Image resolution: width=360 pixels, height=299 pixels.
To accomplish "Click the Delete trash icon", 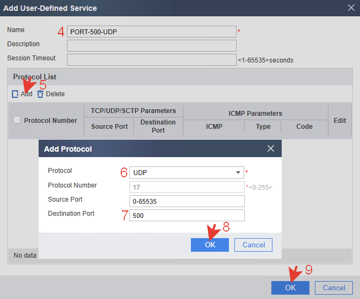I will [40, 94].
